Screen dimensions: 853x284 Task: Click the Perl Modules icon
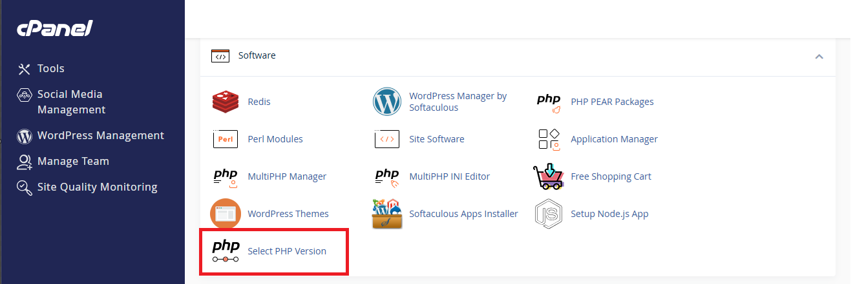pos(226,139)
